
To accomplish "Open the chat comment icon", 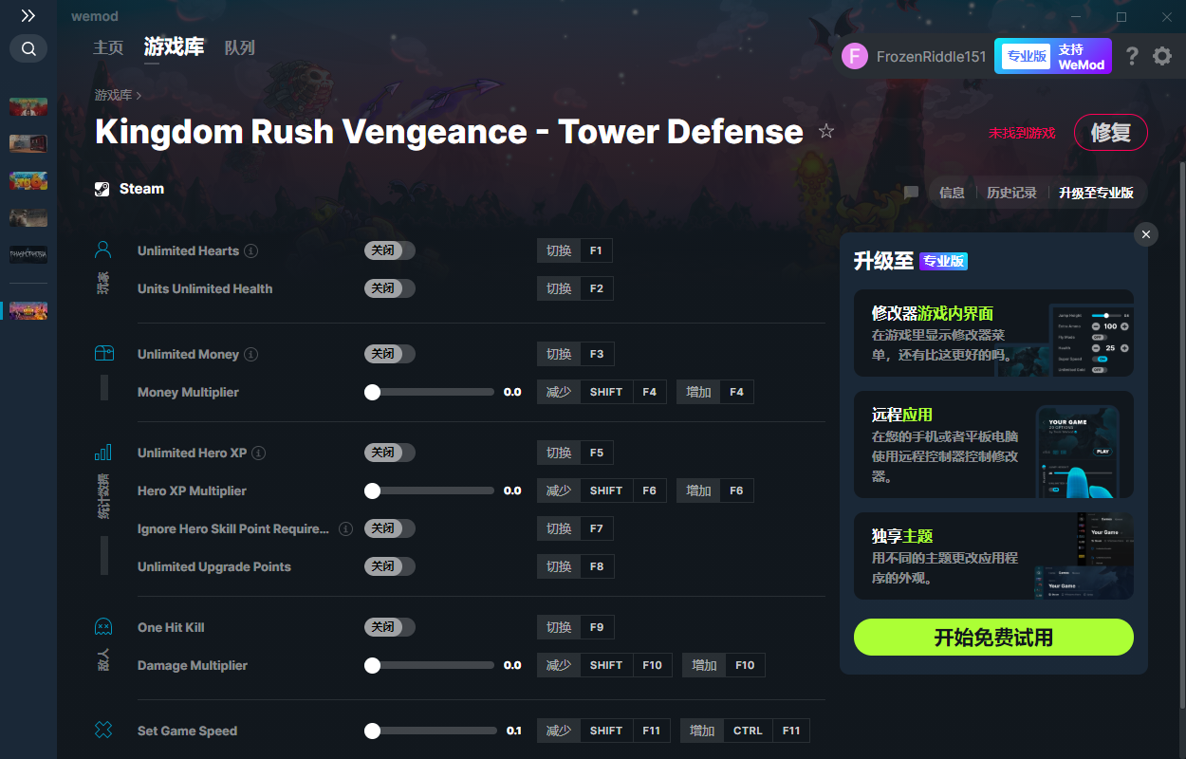I will click(911, 193).
